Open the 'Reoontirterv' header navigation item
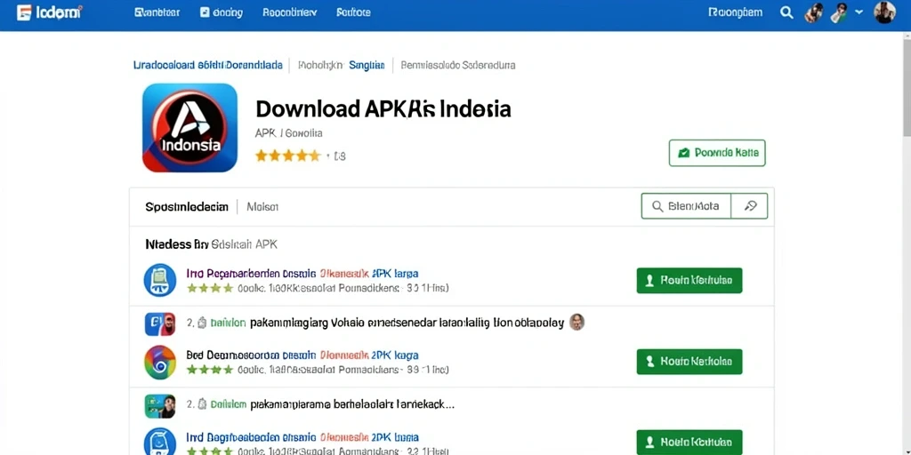This screenshot has height=455, width=911. tap(290, 12)
